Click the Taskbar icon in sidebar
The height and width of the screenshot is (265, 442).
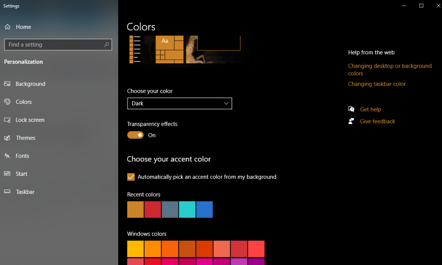tap(7, 192)
